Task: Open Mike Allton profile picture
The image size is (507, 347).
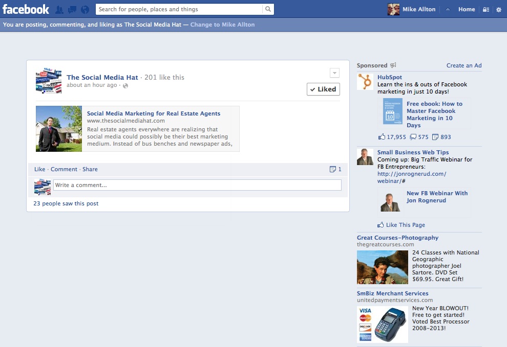Action: [x=393, y=9]
